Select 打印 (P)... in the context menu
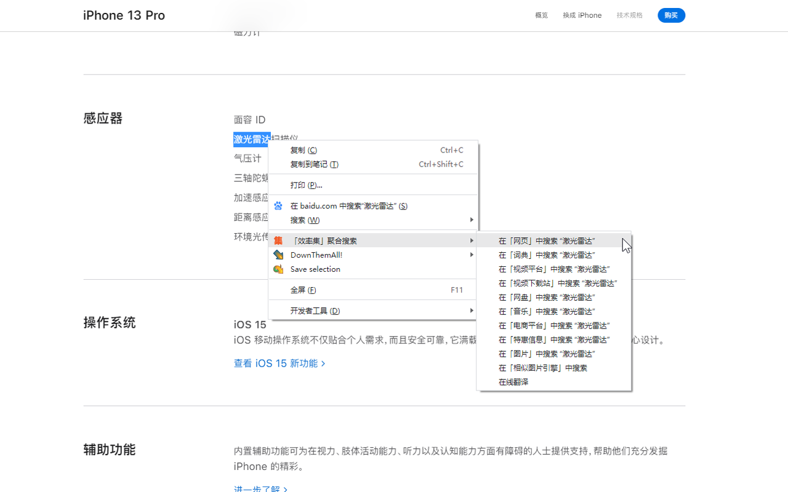Screen dimensions: 788x492 pyautogui.click(x=373, y=185)
